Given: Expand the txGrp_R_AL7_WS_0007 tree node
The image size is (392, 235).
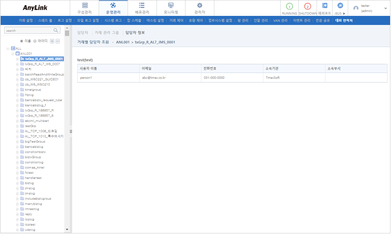Looking at the screenshot, I should click(x=17, y=64).
